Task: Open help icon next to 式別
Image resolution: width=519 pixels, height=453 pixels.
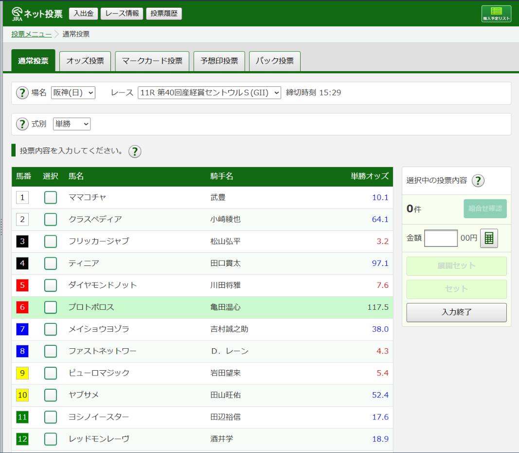Action: pyautogui.click(x=22, y=124)
